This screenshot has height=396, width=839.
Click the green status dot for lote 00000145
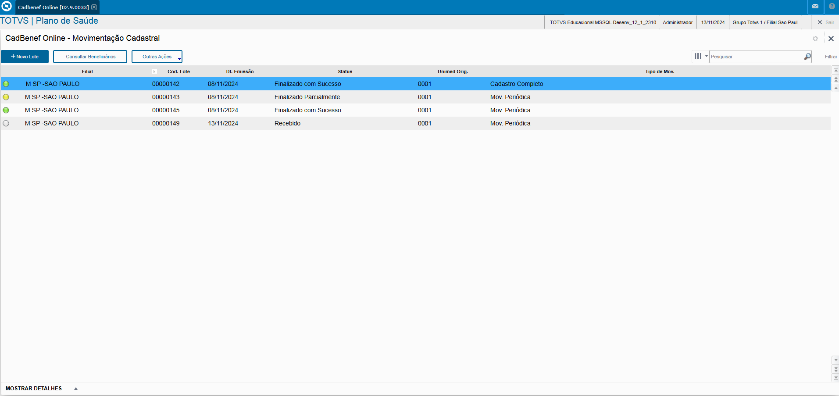coord(6,110)
